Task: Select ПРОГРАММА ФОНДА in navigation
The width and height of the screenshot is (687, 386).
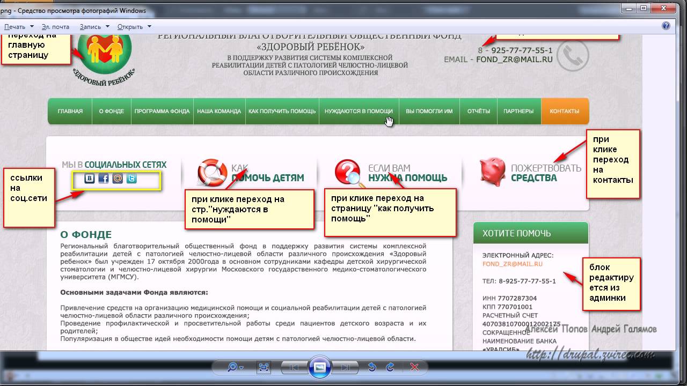Action: (162, 112)
